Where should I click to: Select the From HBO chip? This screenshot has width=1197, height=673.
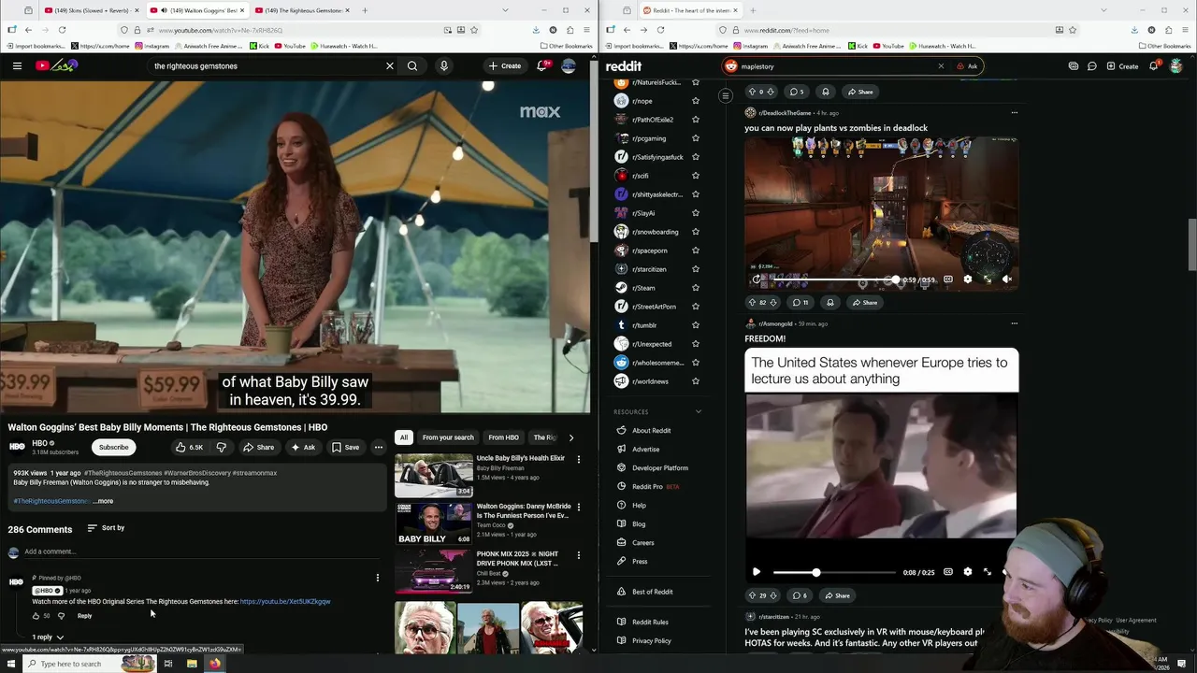(503, 437)
